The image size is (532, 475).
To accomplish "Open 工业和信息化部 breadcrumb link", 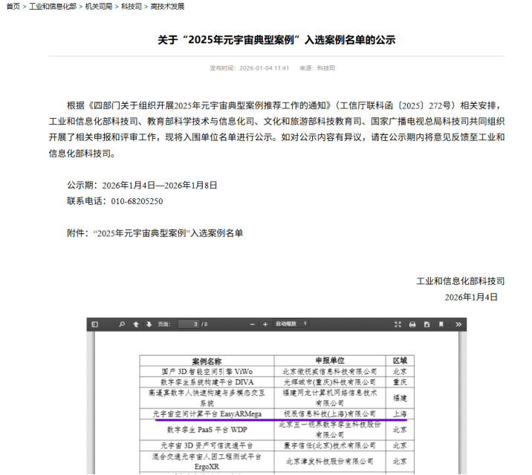I will (x=52, y=7).
